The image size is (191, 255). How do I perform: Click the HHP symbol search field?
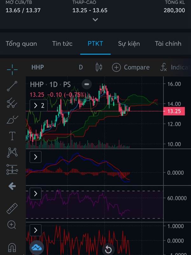[x=38, y=67]
